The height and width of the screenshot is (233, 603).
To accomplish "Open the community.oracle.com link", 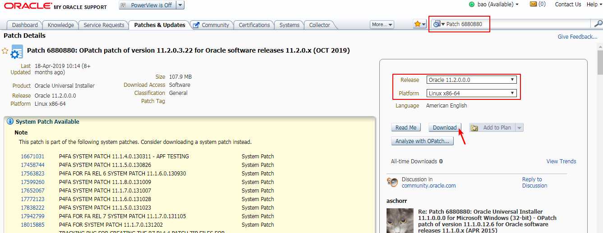I will pos(428,186).
